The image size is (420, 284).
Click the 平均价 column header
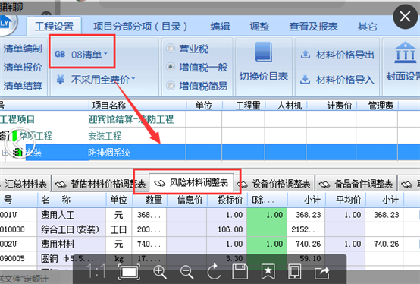coord(348,200)
